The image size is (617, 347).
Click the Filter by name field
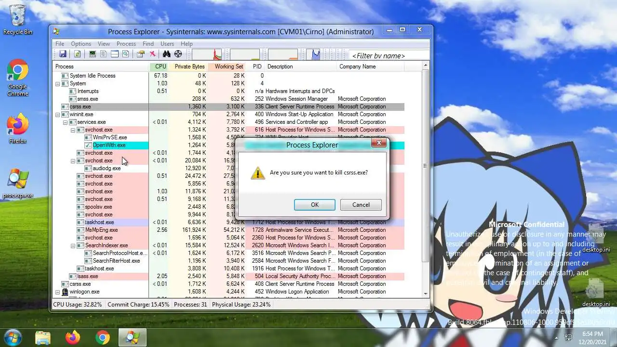pos(389,55)
